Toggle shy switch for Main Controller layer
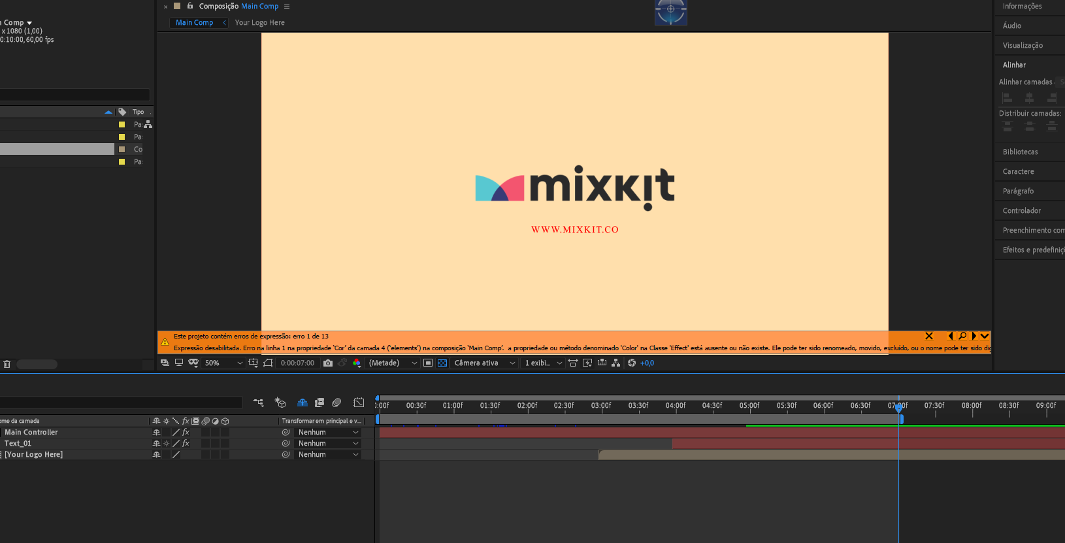1065x543 pixels. [156, 433]
